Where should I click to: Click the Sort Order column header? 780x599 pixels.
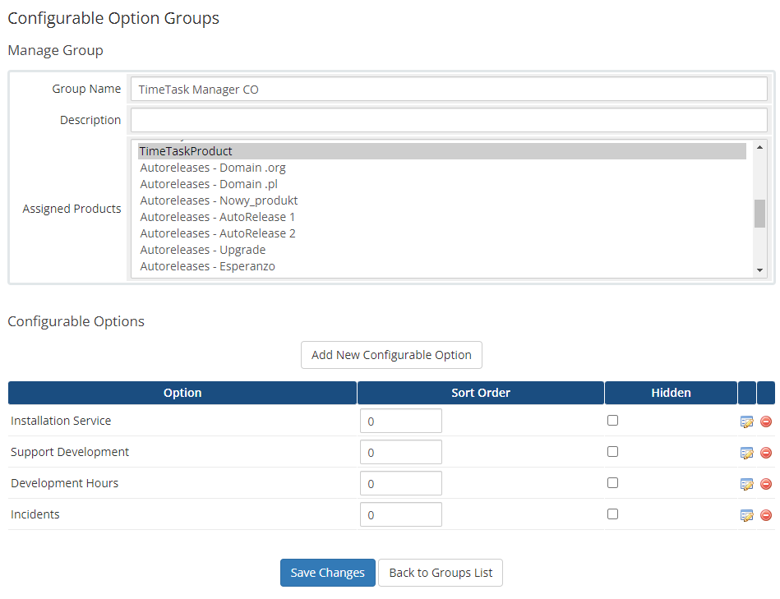[x=481, y=393]
